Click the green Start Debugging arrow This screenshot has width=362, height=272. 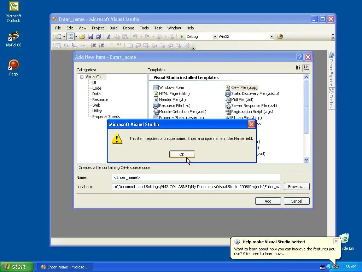click(x=181, y=36)
